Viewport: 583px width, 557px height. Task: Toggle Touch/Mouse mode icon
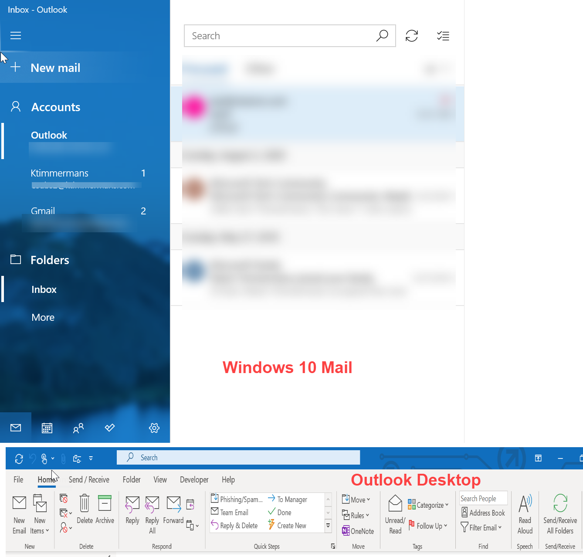coord(44,459)
